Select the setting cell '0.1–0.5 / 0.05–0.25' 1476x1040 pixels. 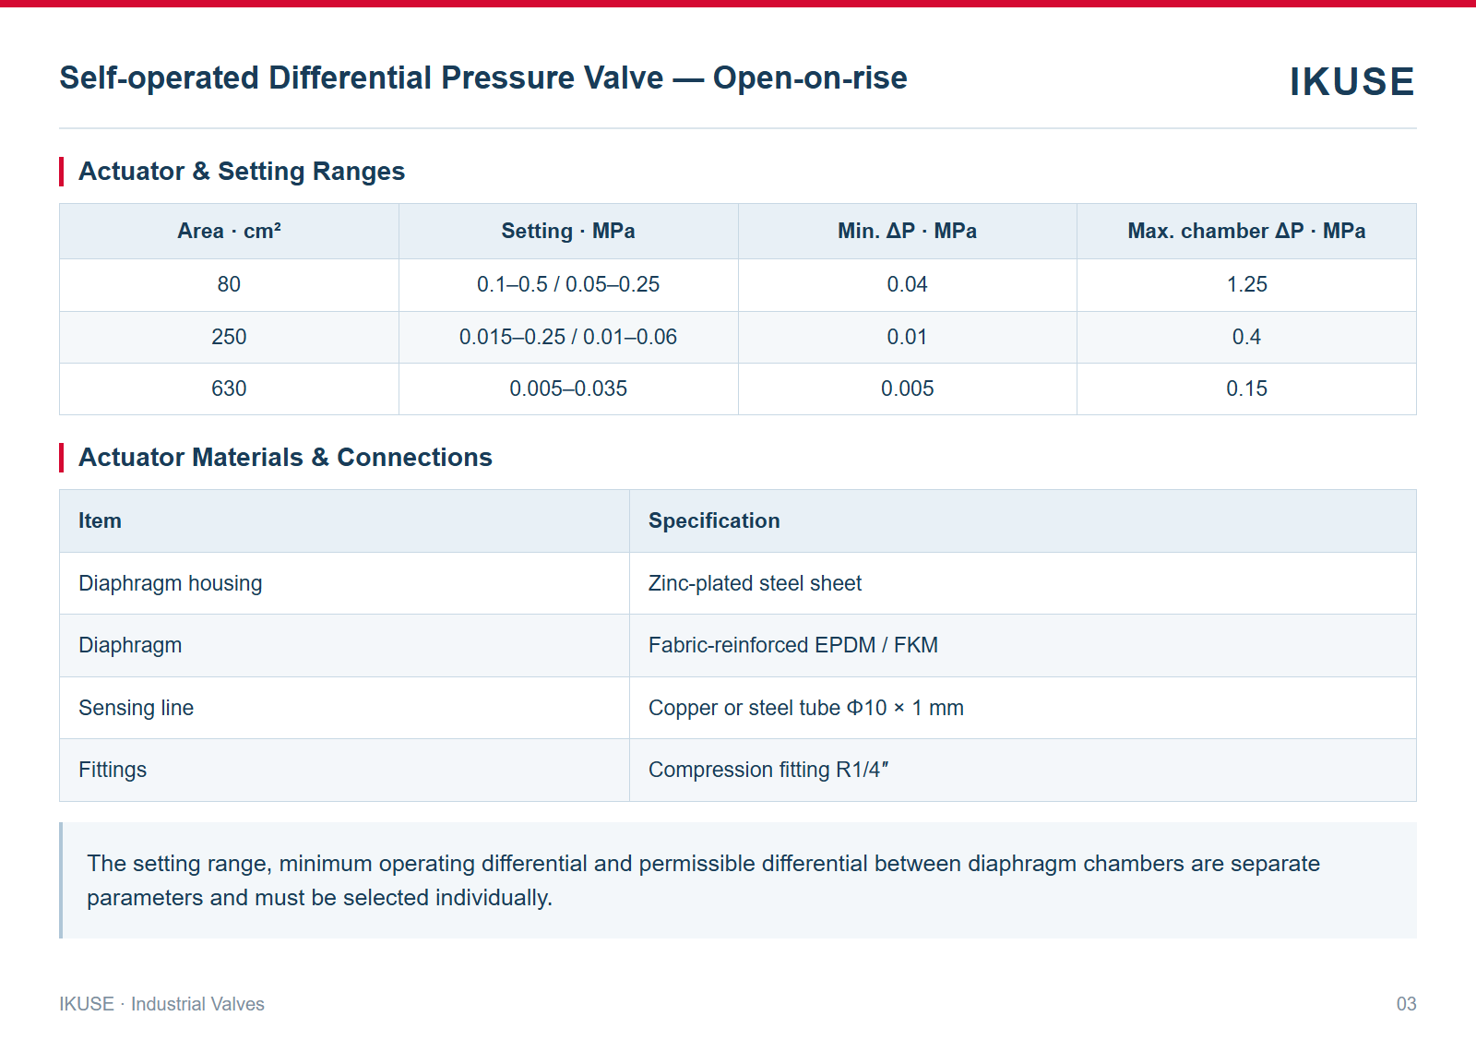point(568,284)
